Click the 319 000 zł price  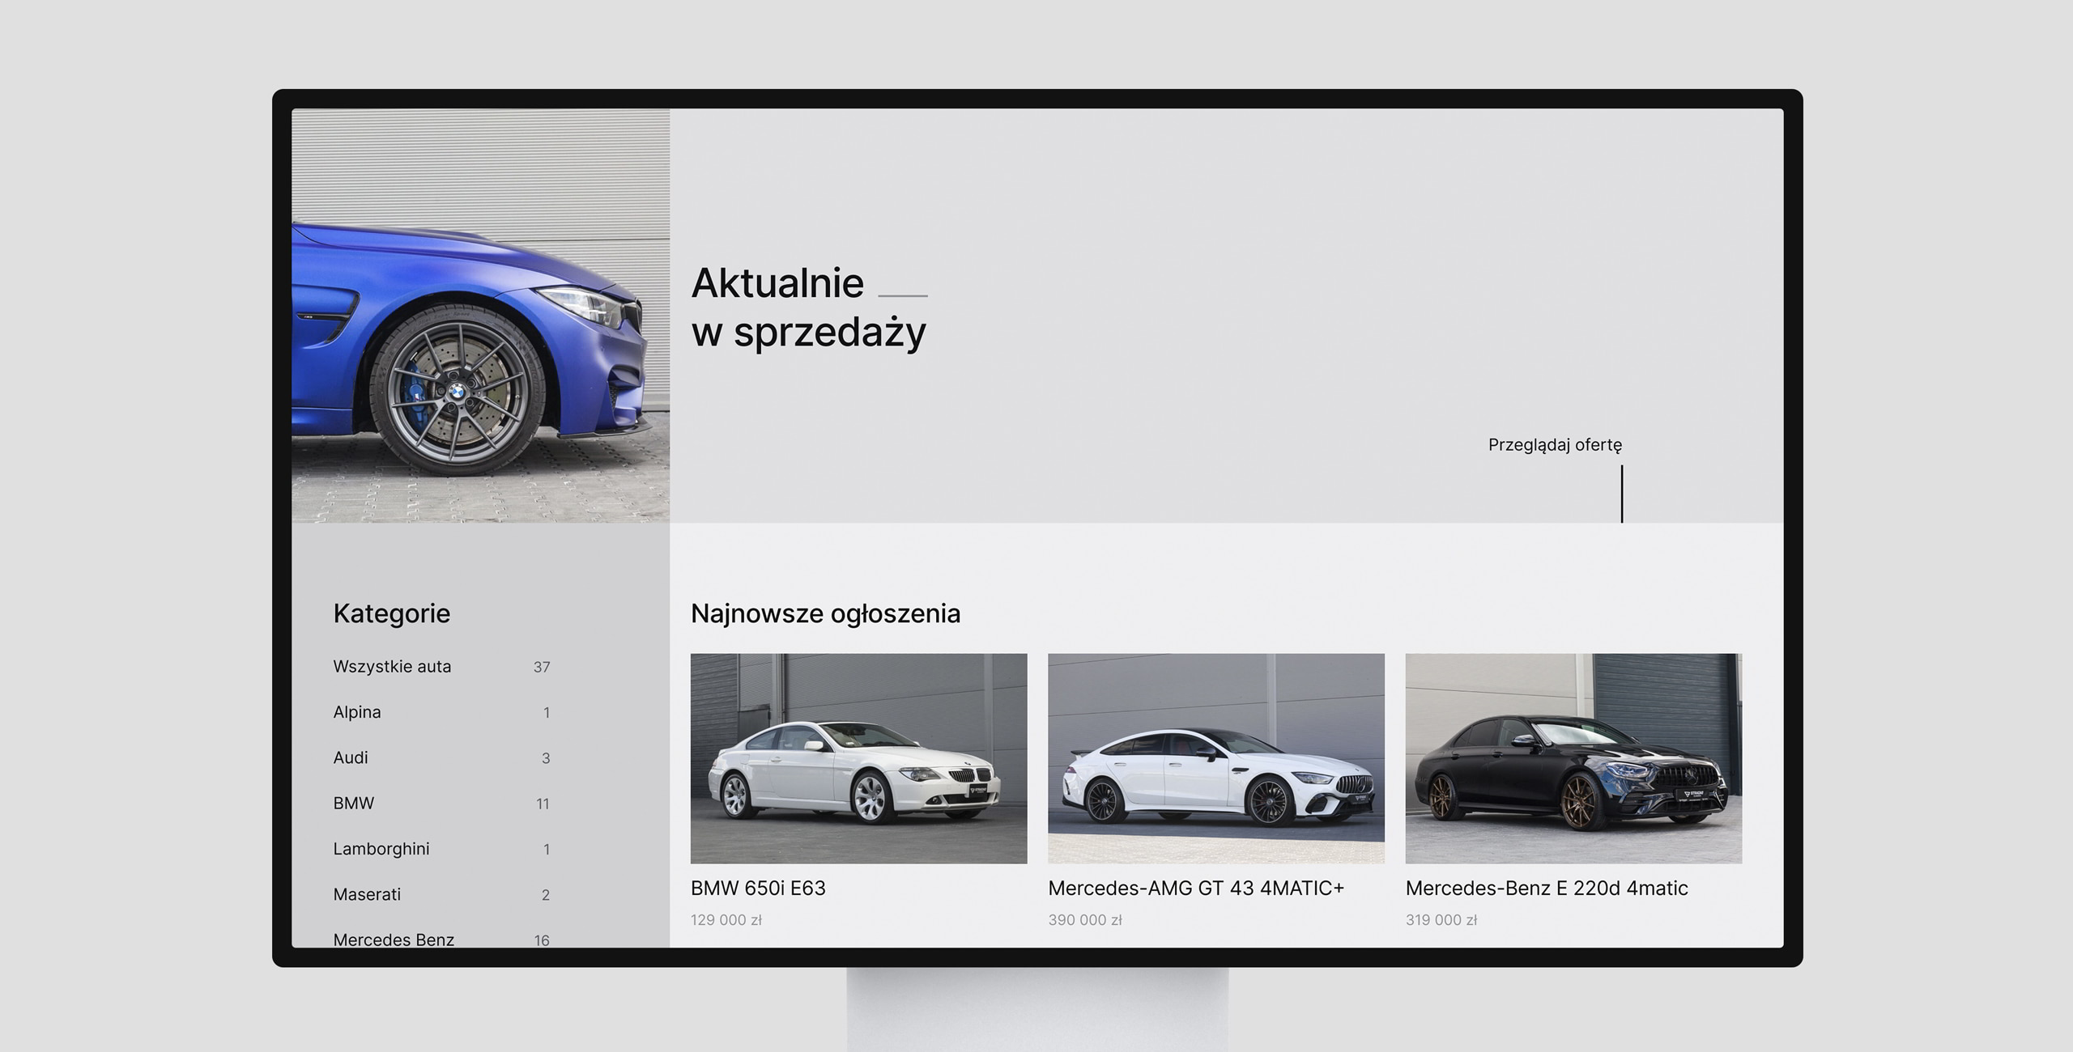point(1441,920)
